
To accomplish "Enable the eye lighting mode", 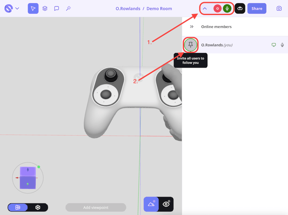I will 166,204.
